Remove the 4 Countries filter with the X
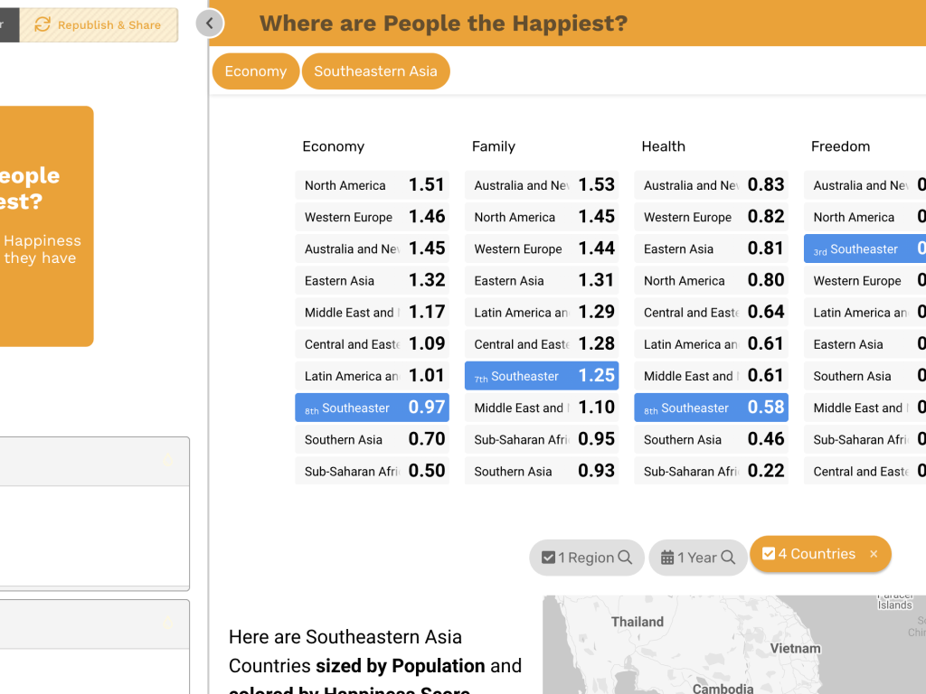 tap(874, 554)
